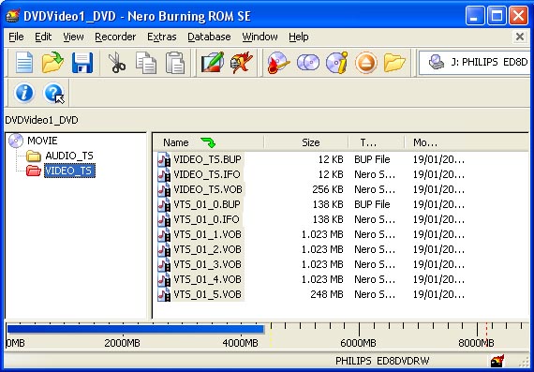Click the Copy icon in toolbar

tap(146, 63)
